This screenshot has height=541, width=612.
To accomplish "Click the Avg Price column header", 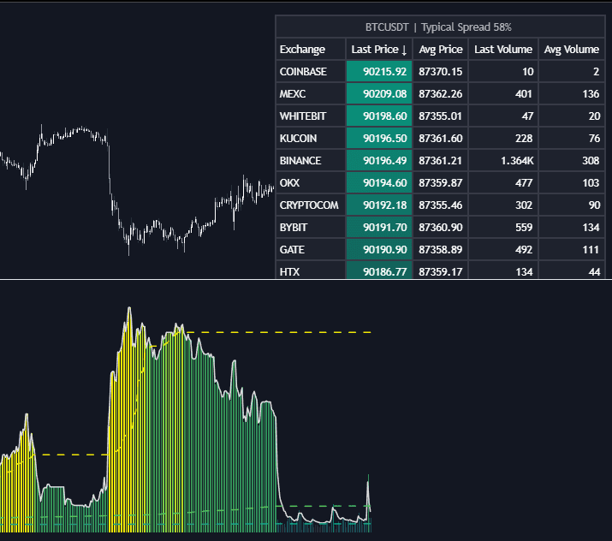I will click(x=441, y=49).
